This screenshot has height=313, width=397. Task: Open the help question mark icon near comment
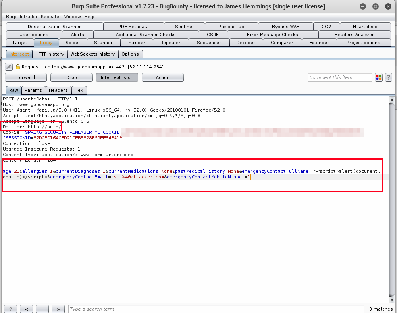389,77
